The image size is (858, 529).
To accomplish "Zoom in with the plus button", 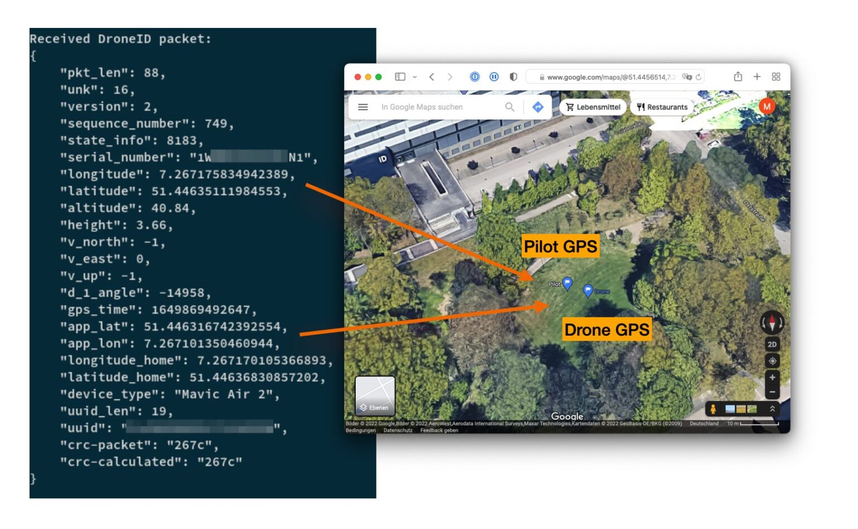I will click(x=773, y=377).
